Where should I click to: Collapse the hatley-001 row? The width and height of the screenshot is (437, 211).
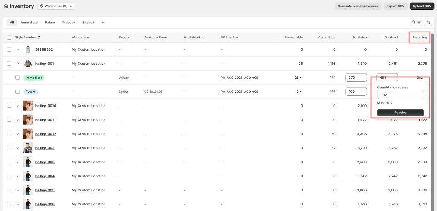[17, 64]
